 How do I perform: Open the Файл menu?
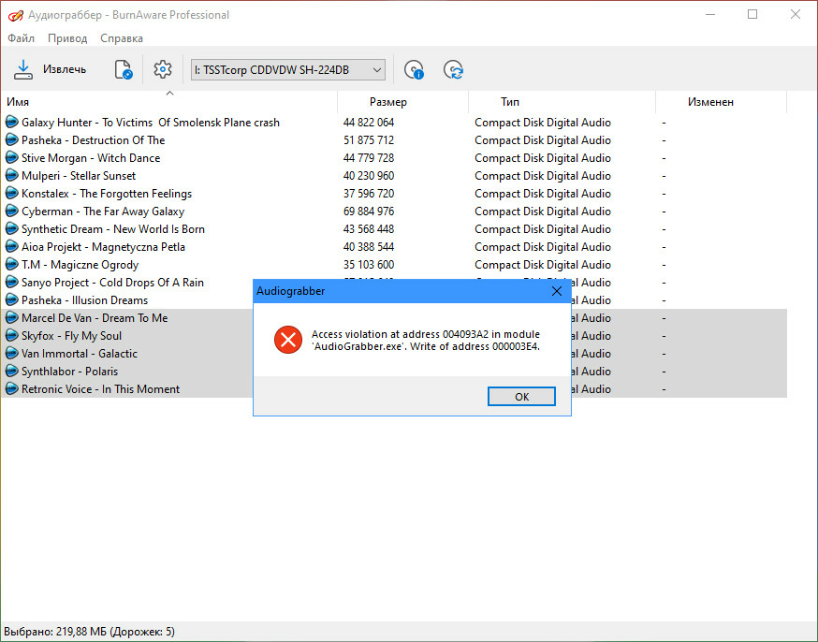21,38
